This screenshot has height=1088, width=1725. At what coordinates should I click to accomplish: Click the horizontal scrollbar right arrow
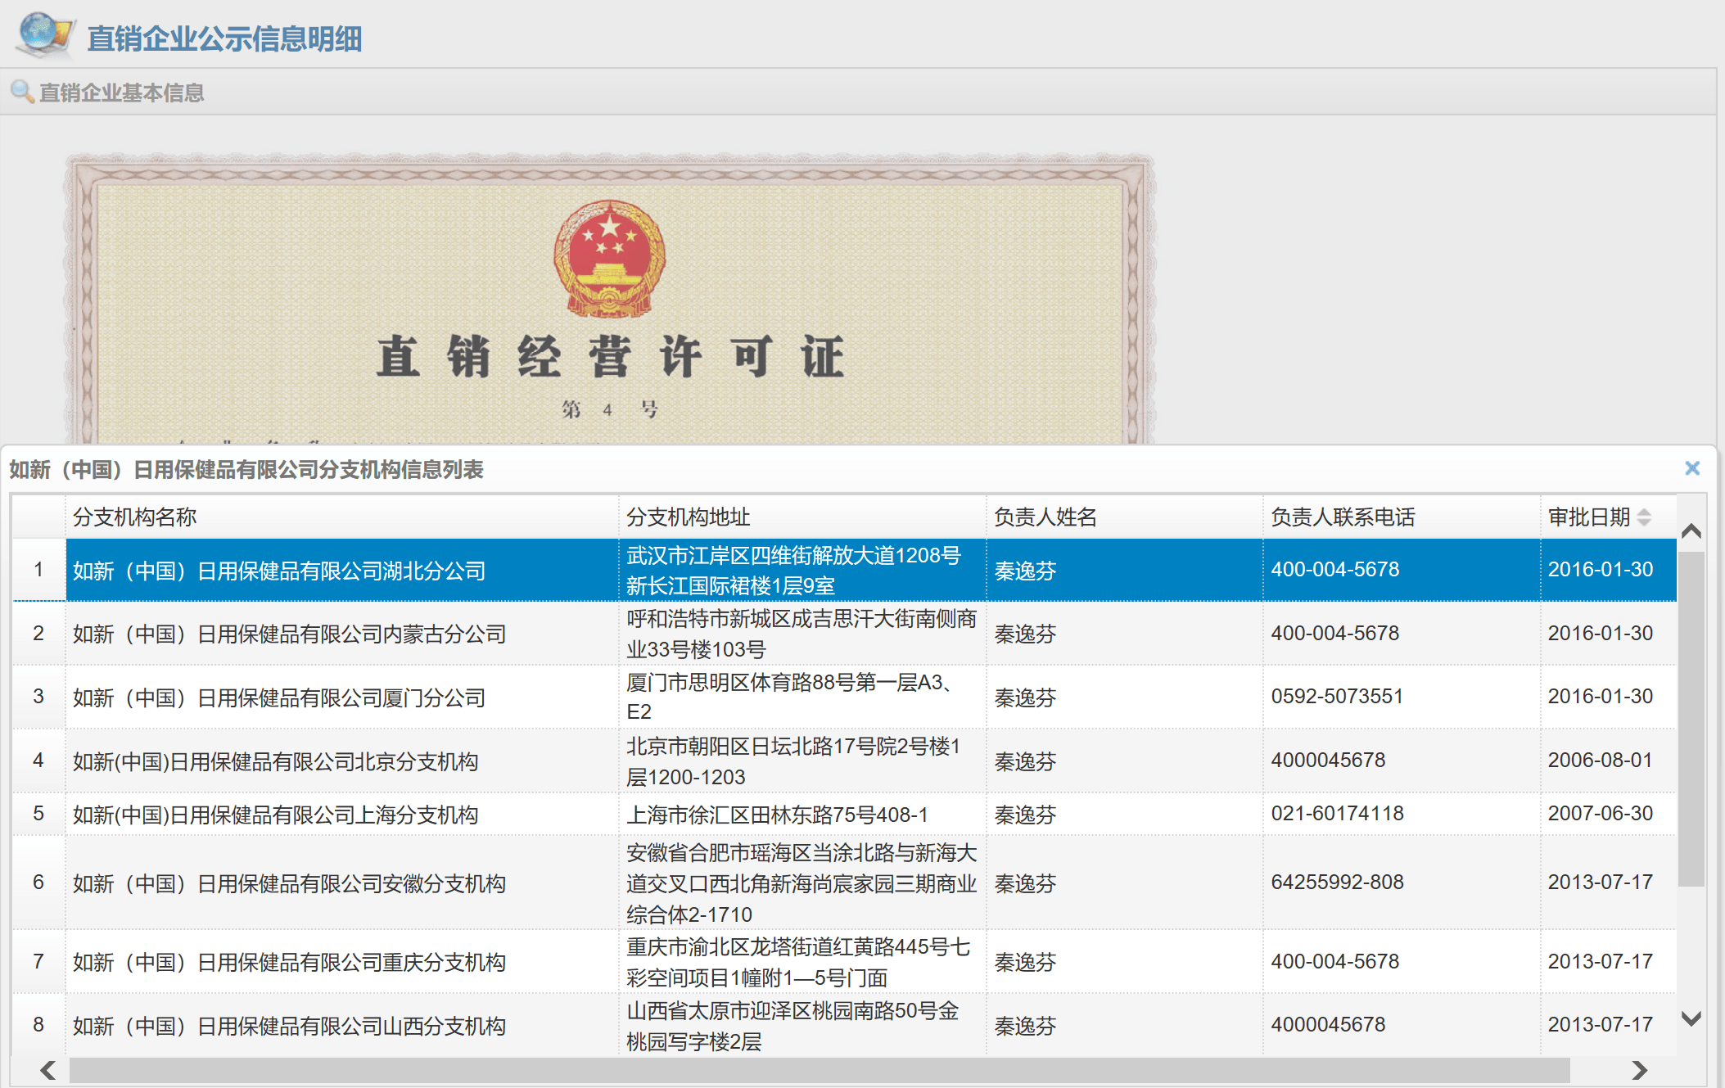click(1639, 1069)
